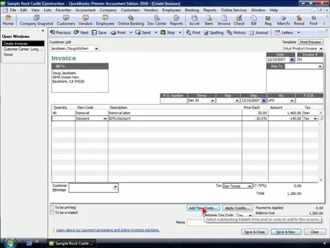Expand the Via shipping dropdown
The height and width of the screenshot is (248, 330).
pyautogui.click(x=292, y=101)
